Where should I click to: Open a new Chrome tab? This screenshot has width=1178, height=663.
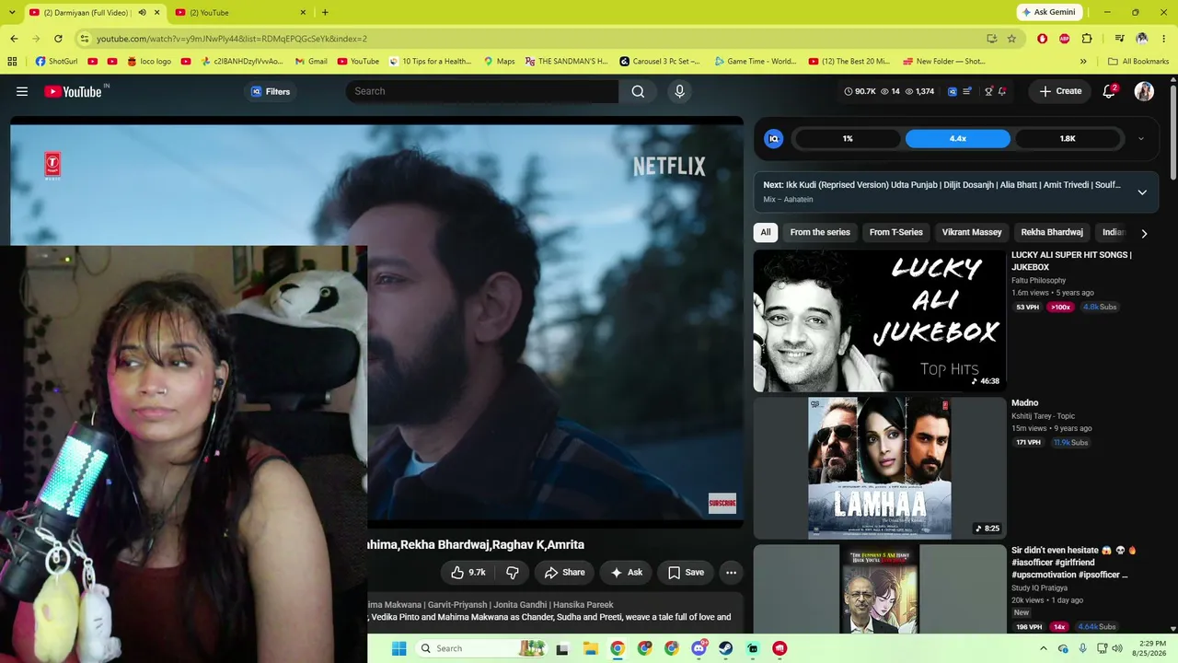[x=325, y=13]
